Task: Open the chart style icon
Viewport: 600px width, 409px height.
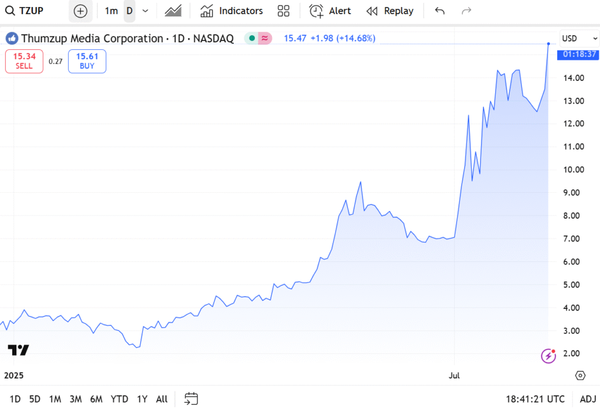Action: click(173, 11)
